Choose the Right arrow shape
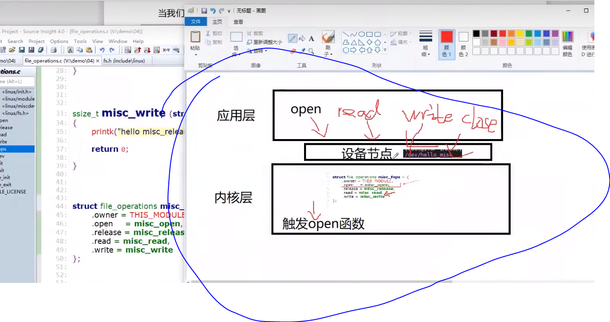Viewport: 610px width, 322px height. tap(354, 50)
